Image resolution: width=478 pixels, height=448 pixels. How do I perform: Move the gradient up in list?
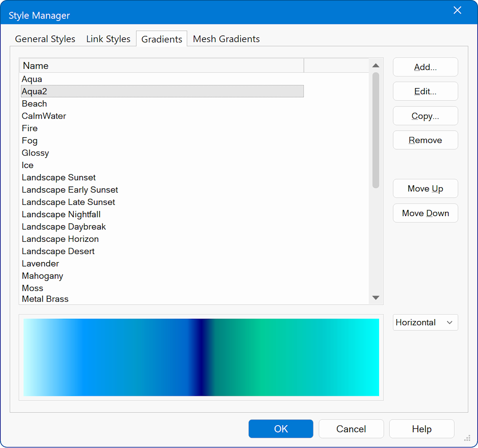tap(425, 189)
